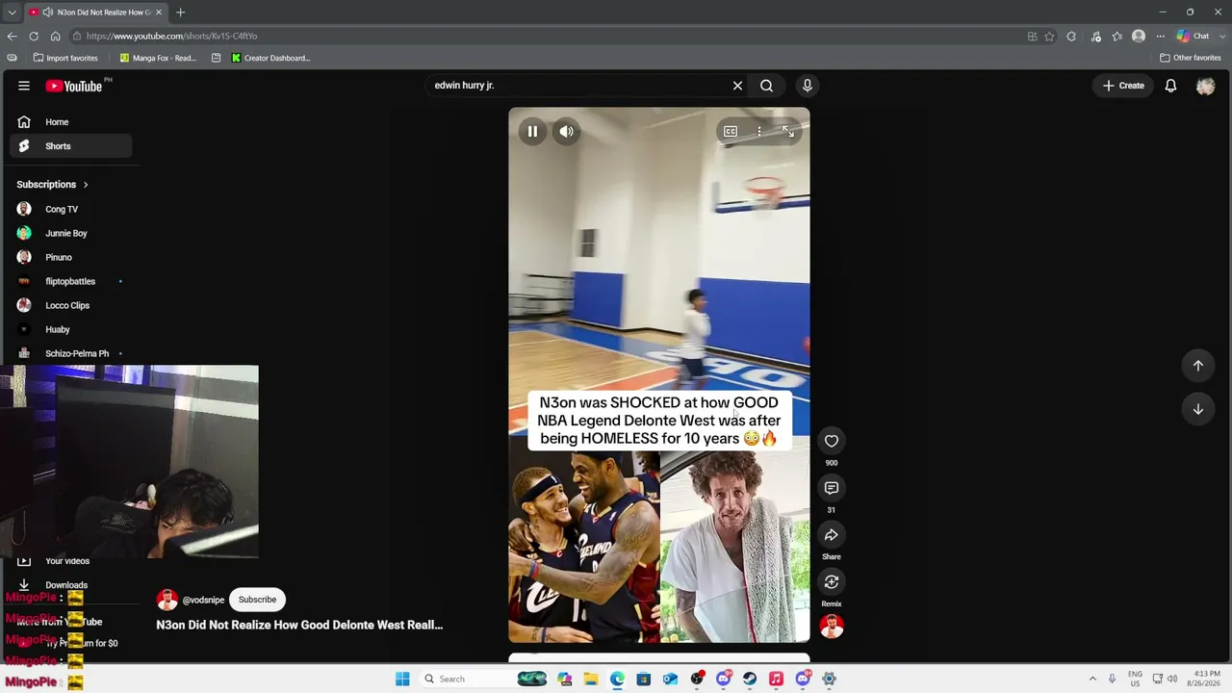Screen dimensions: 1232x693
Task: Go to the YouTube home logo
Action: [x=74, y=86]
